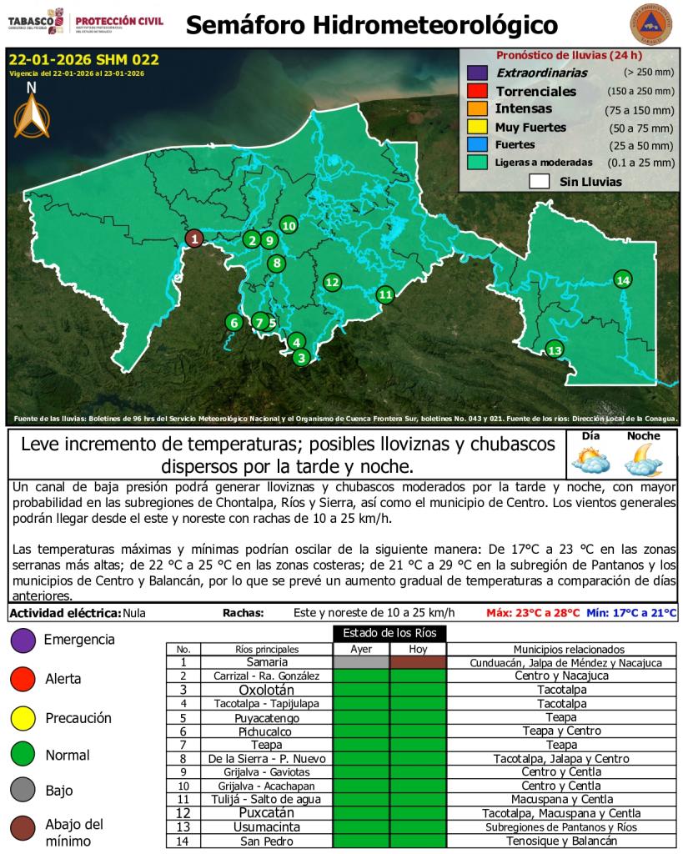Select river marker 1 on the map
Image resolution: width=683 pixels, height=854 pixels.
193,239
